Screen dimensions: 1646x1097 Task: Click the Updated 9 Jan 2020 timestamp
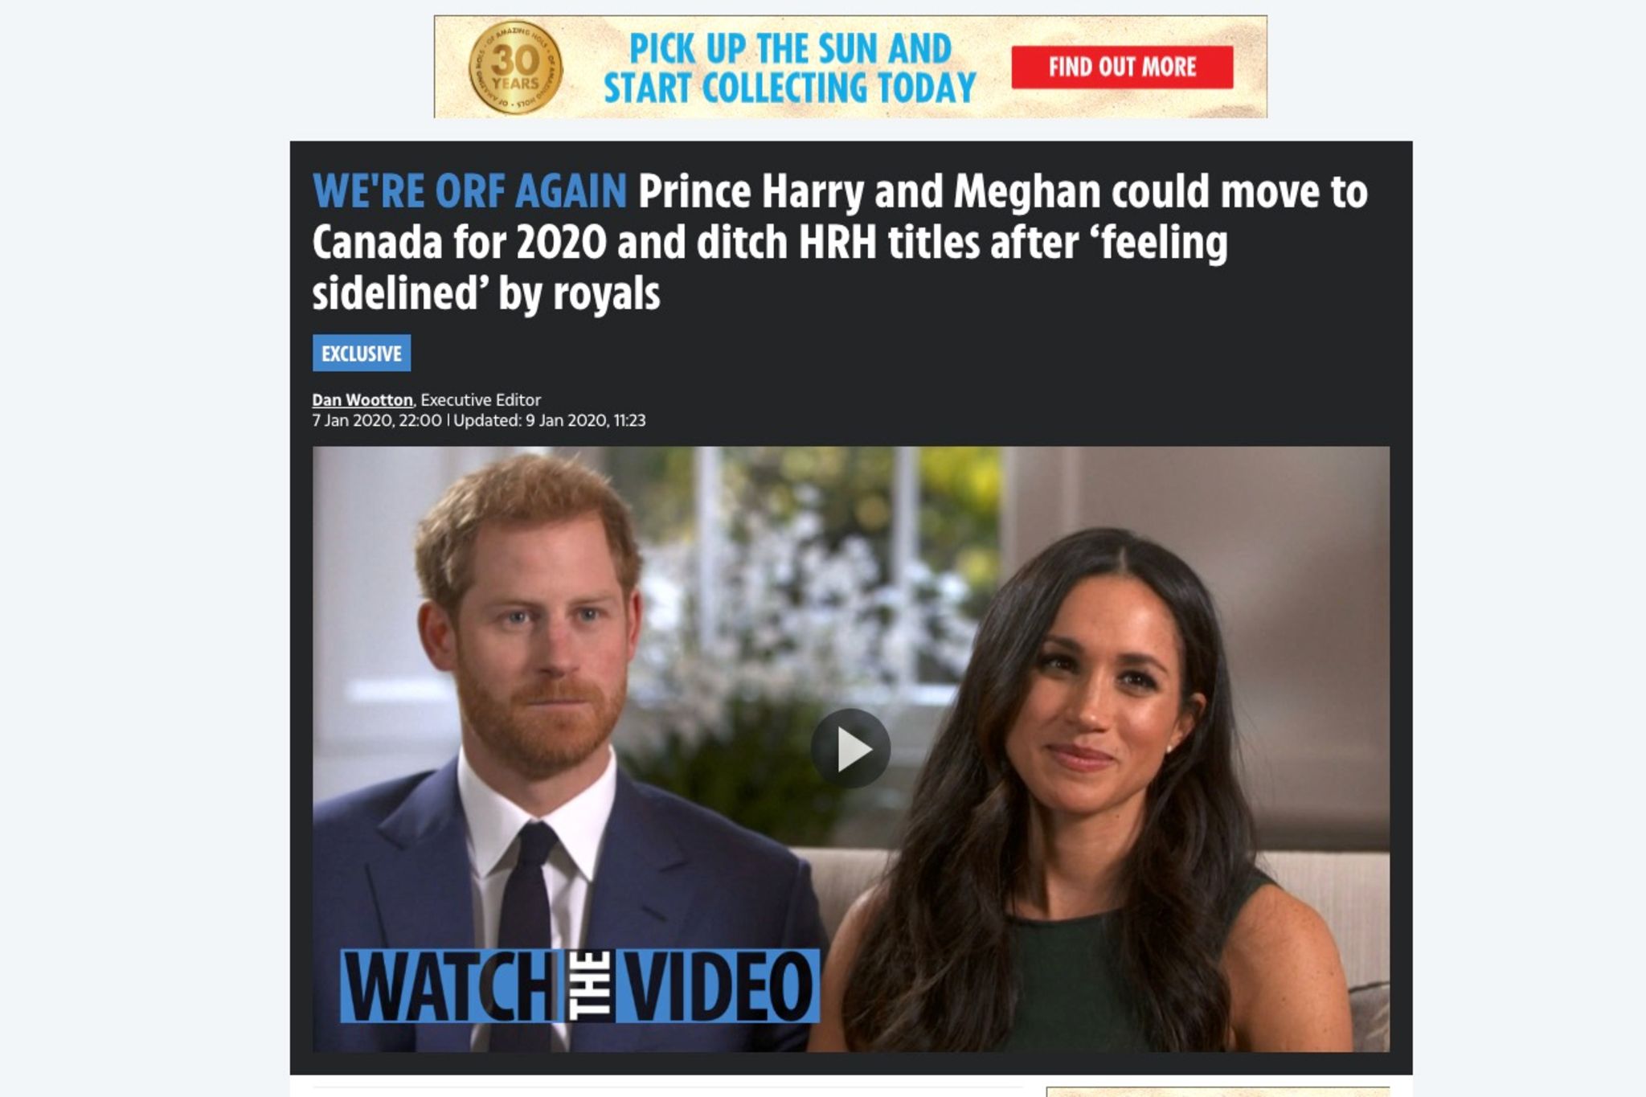[550, 420]
